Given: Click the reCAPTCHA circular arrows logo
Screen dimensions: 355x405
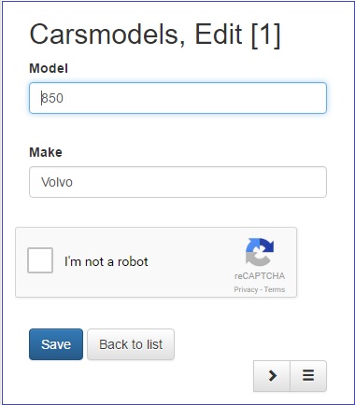Looking at the screenshot, I should (260, 252).
